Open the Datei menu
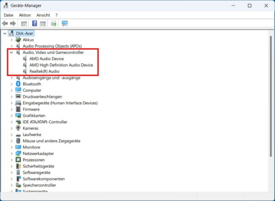The height and width of the screenshot is (201, 275). (x=8, y=15)
